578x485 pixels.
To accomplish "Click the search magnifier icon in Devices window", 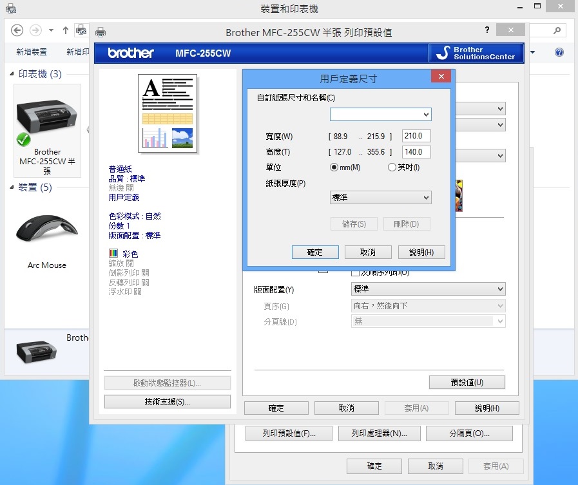I will (557, 30).
